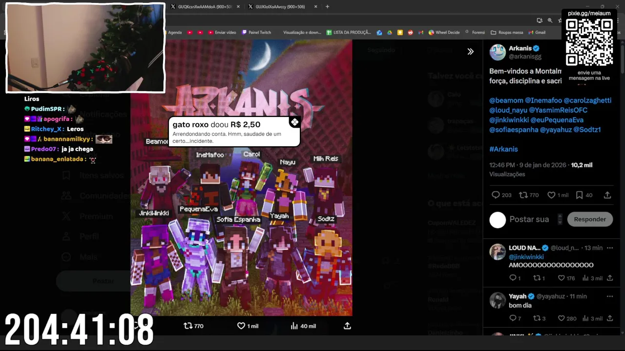Viewport: 625px width, 351px height.
Task: Open a new browser tab
Action: pyautogui.click(x=327, y=7)
